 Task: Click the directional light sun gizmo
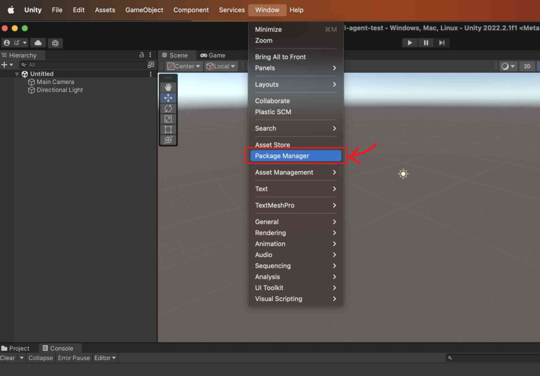click(x=403, y=174)
